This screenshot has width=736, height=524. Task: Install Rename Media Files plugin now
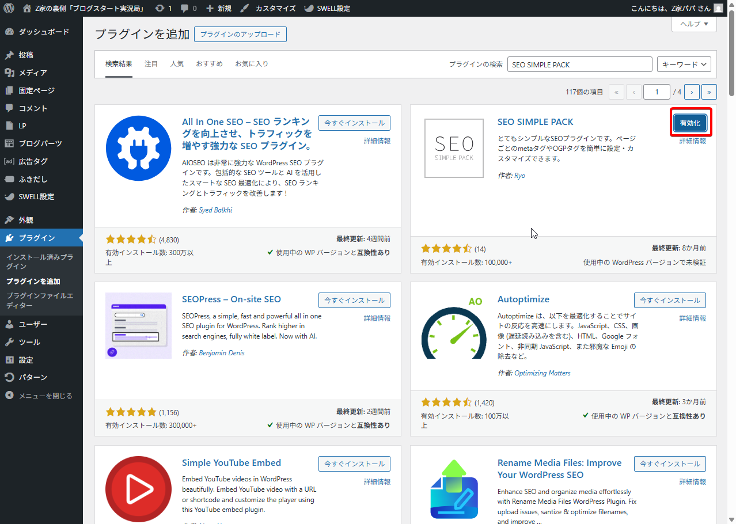pyautogui.click(x=670, y=464)
